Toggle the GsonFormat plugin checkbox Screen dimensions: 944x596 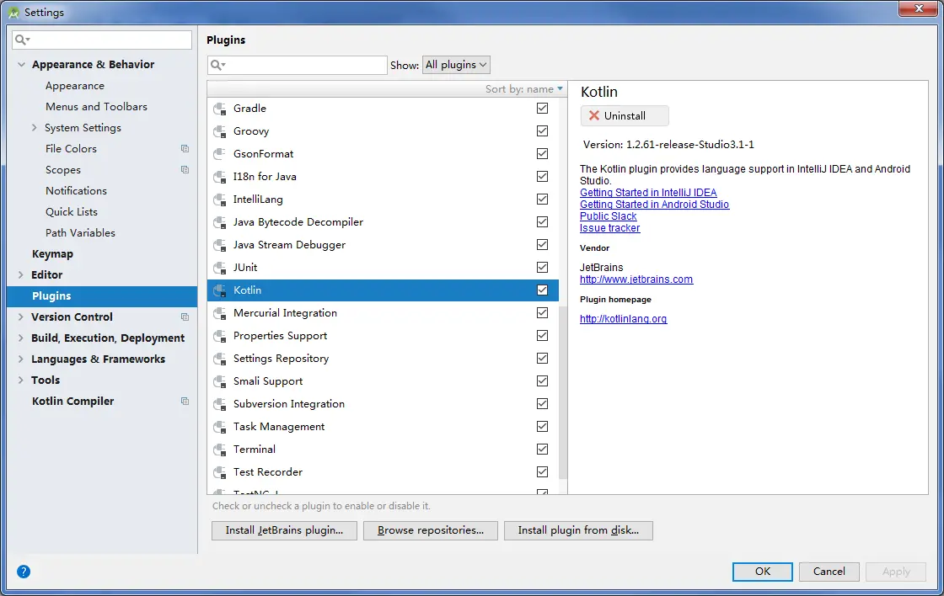[x=543, y=154]
